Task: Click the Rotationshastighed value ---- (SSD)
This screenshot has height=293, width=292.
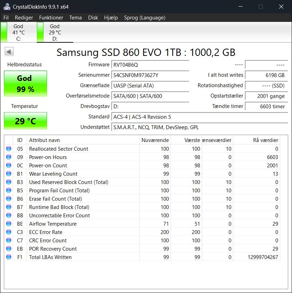Action: [x=266, y=86]
